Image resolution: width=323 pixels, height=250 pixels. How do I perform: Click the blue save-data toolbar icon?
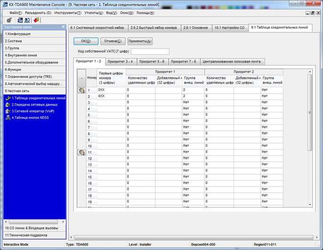click(20, 20)
